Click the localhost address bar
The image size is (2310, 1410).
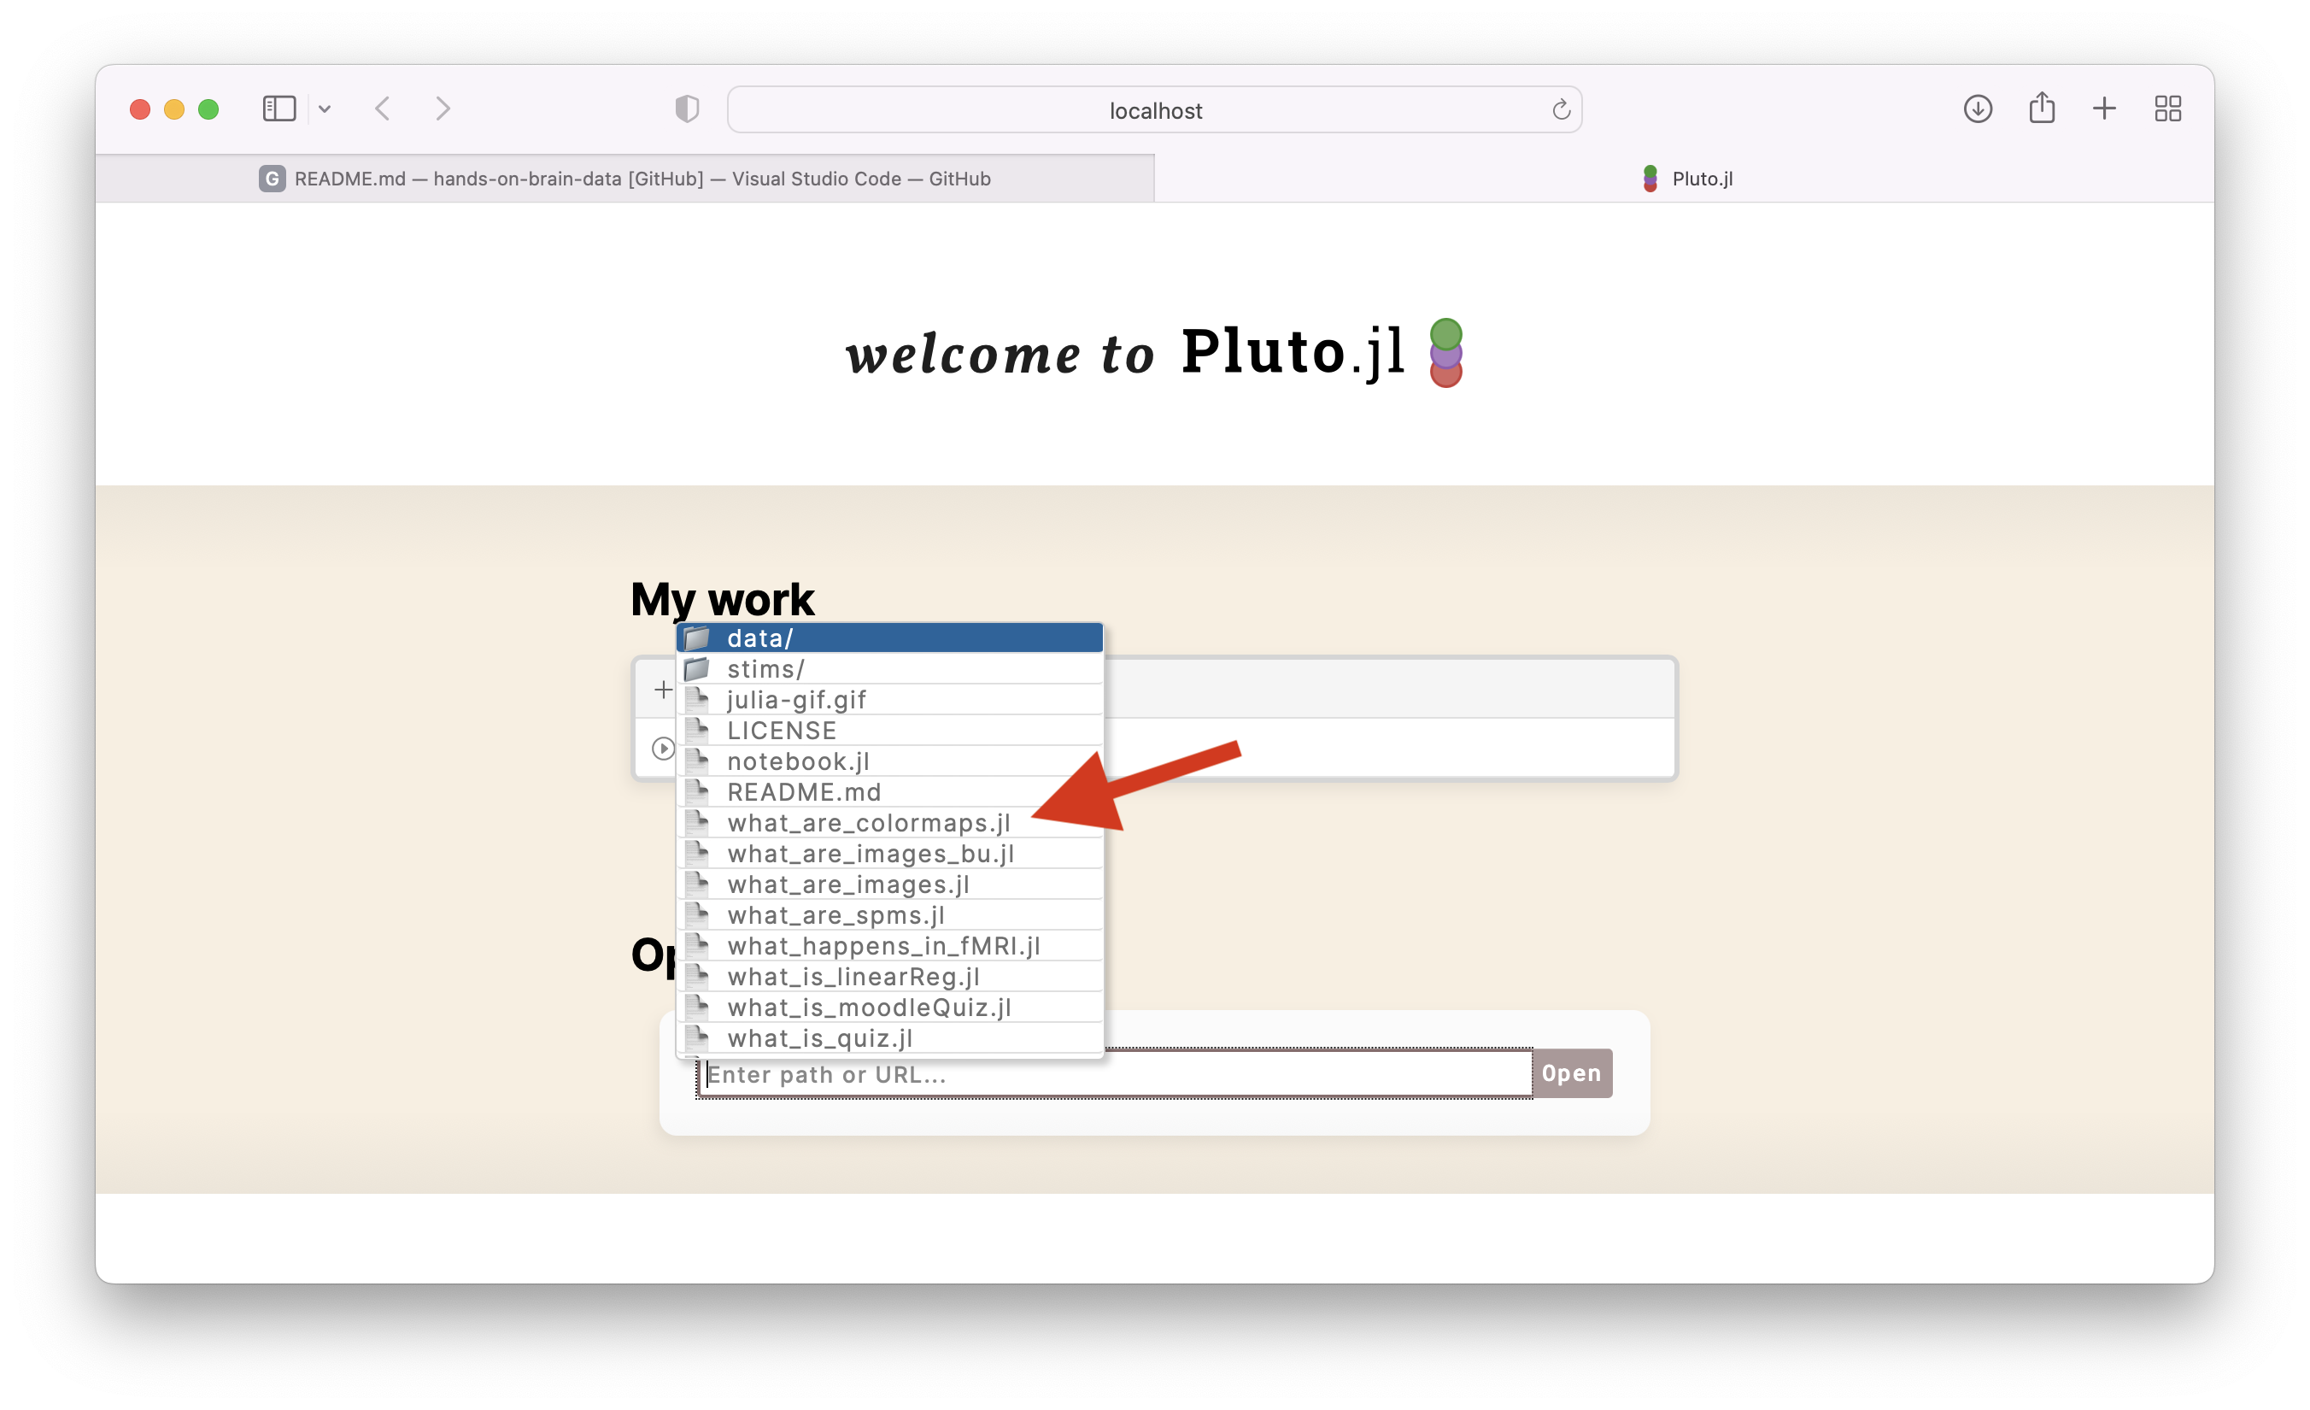pos(1154,110)
